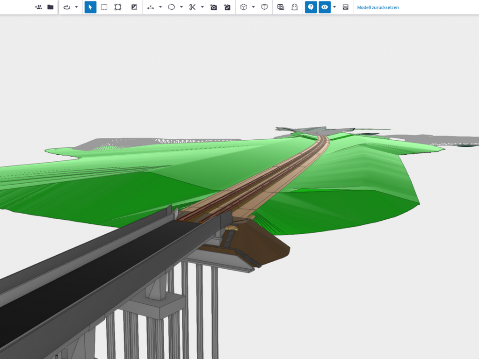Viewport: 479px width, 359px height.
Task: Toggle the blue eye visibility button
Action: click(325, 7)
